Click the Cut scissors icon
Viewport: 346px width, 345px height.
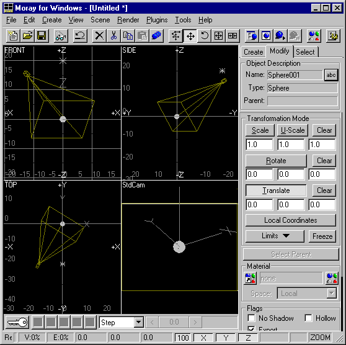(113, 35)
